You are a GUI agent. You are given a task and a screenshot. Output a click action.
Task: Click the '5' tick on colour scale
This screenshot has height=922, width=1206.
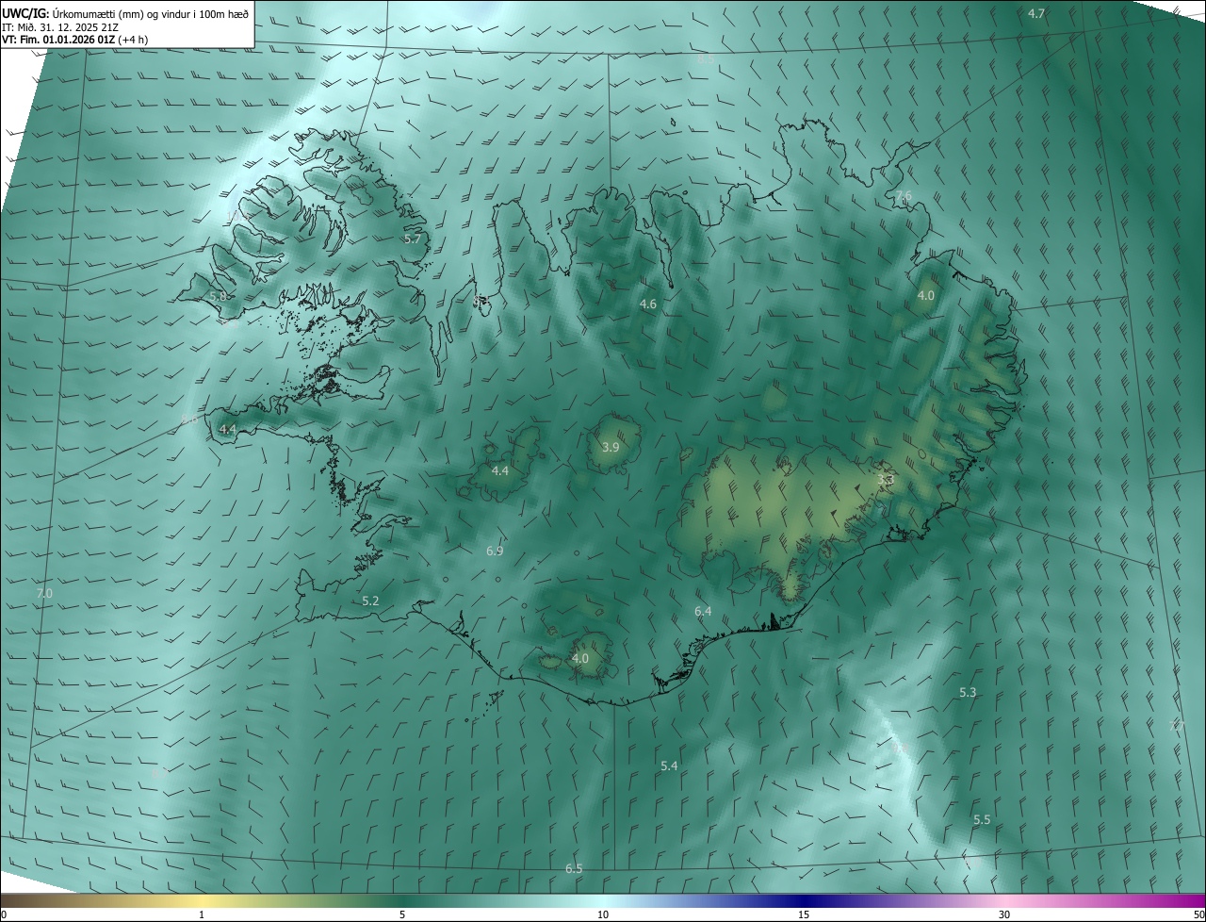tap(402, 914)
